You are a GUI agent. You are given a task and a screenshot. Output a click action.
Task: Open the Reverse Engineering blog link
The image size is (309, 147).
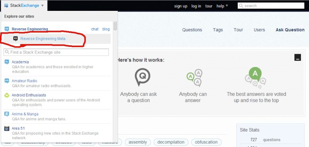(106, 29)
